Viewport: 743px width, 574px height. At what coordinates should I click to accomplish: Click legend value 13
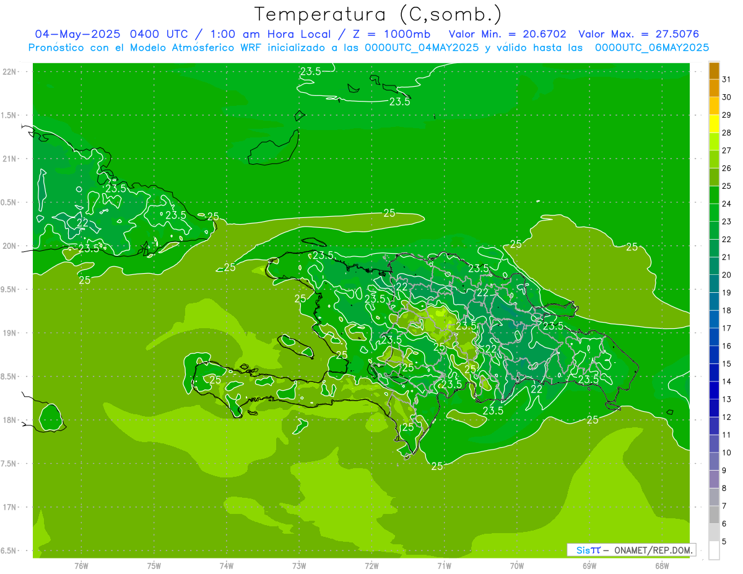[x=727, y=399]
